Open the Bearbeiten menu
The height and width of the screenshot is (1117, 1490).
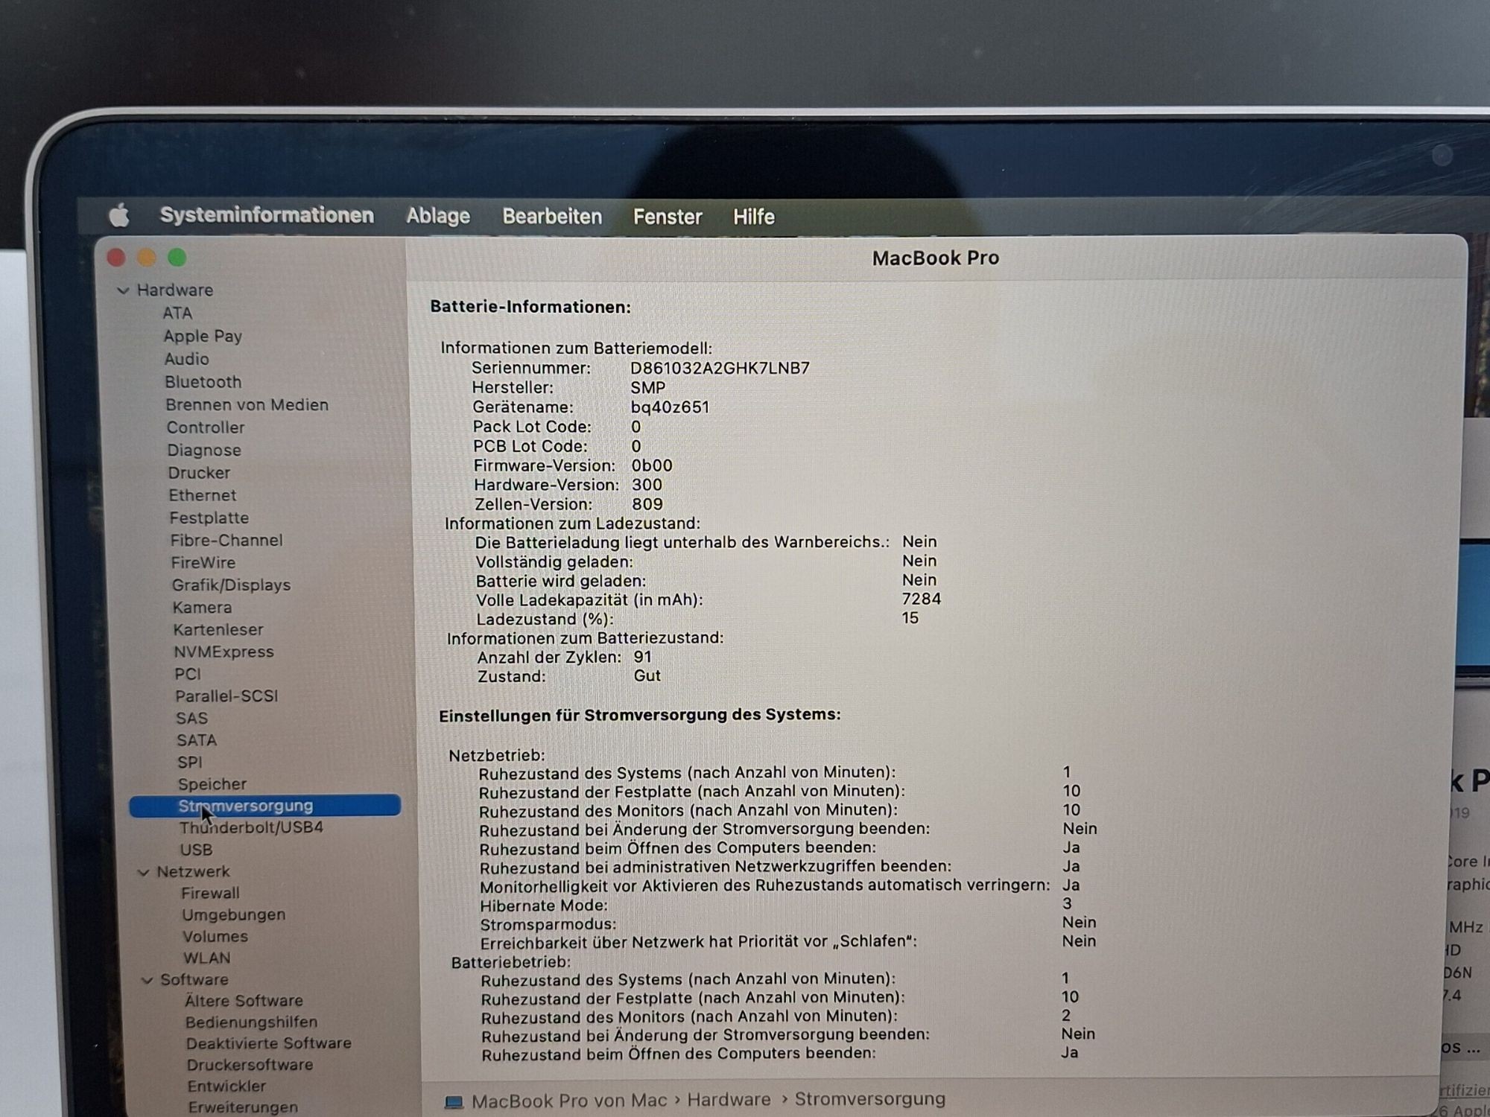551,217
